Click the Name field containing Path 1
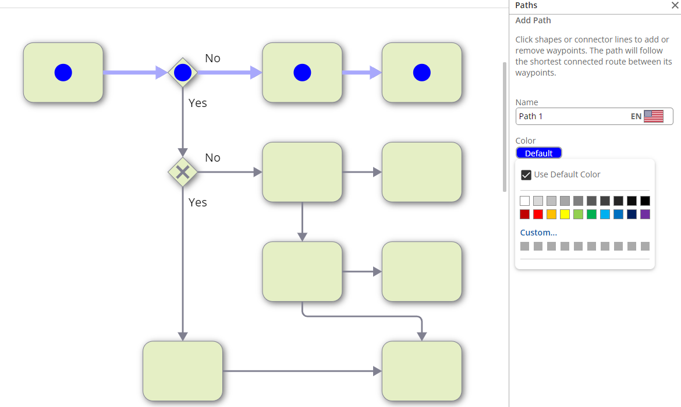Viewport: 681px width, 407px height. point(570,116)
